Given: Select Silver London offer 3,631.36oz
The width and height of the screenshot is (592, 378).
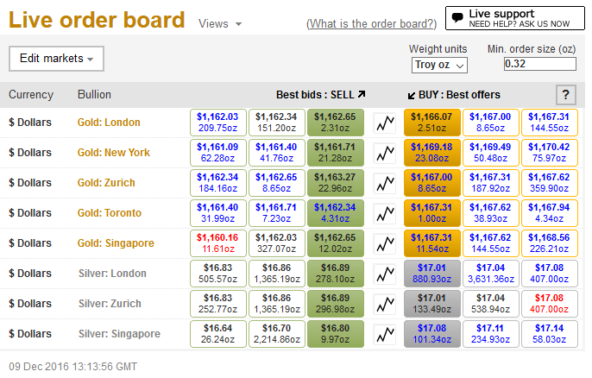Looking at the screenshot, I should 491,274.
